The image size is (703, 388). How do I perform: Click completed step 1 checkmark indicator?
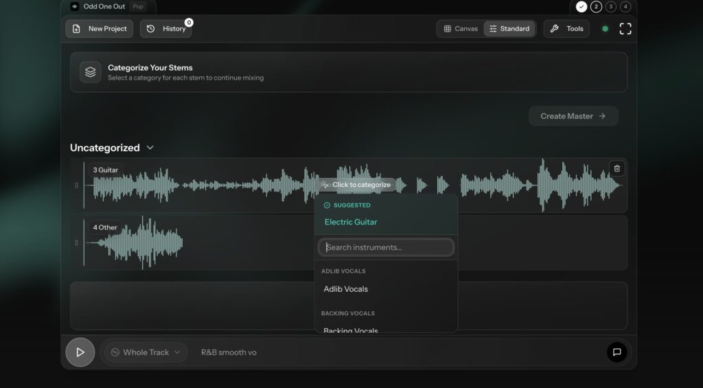click(581, 7)
